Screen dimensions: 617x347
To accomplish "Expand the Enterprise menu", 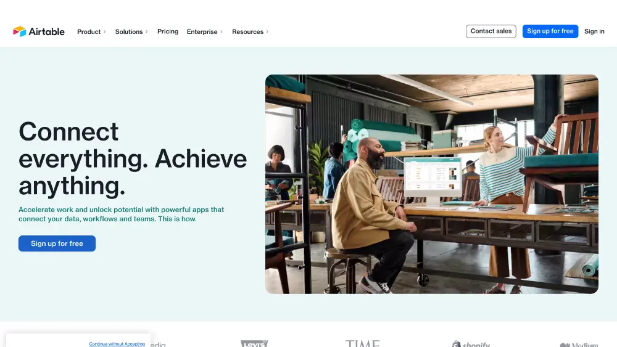I will click(x=202, y=31).
